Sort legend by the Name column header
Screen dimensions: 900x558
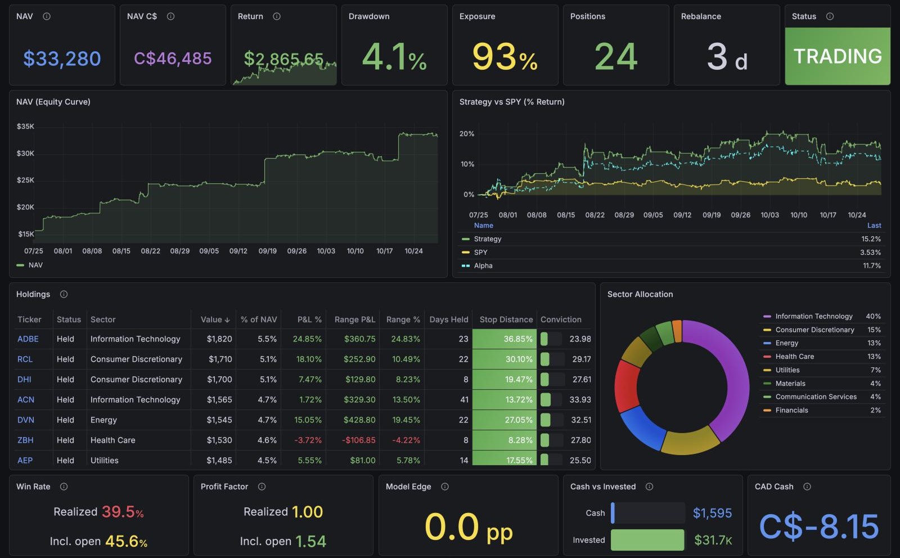(484, 226)
